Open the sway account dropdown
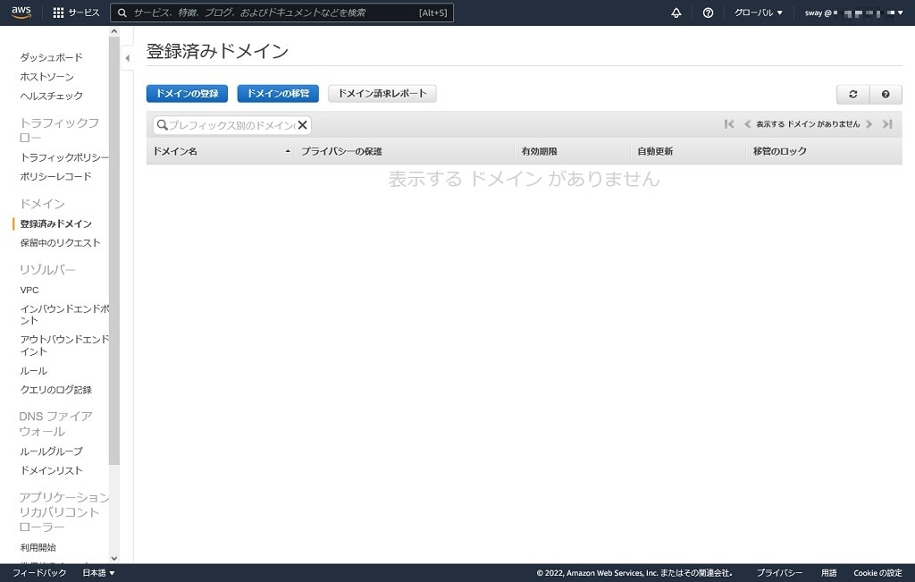The image size is (915, 582). click(853, 13)
